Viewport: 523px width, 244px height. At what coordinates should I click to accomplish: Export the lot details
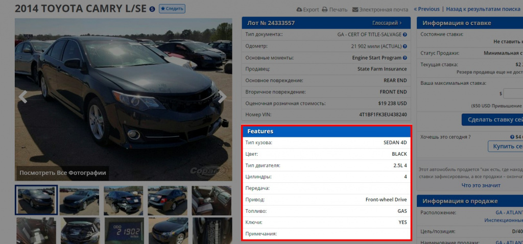[x=307, y=10]
